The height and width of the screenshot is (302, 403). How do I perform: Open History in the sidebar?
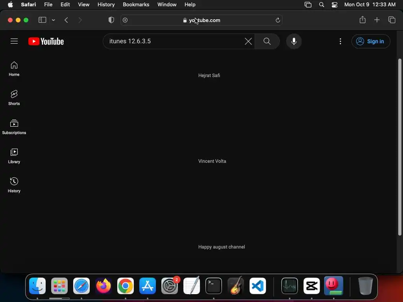point(14,185)
